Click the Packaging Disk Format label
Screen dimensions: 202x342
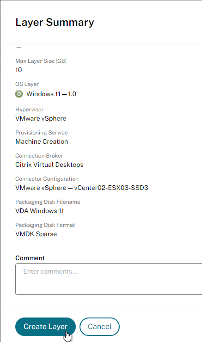(x=45, y=225)
